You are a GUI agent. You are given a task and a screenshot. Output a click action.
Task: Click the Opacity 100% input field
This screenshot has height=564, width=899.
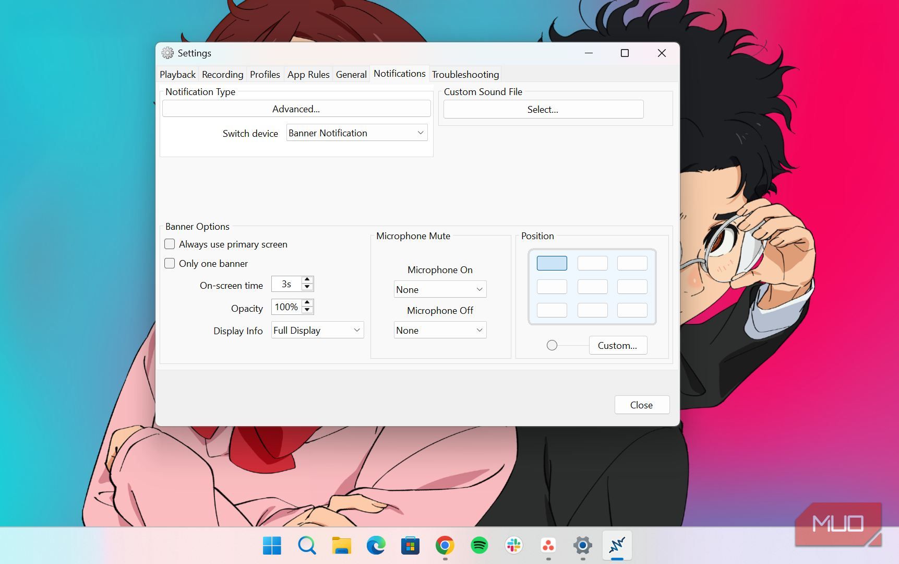click(286, 307)
